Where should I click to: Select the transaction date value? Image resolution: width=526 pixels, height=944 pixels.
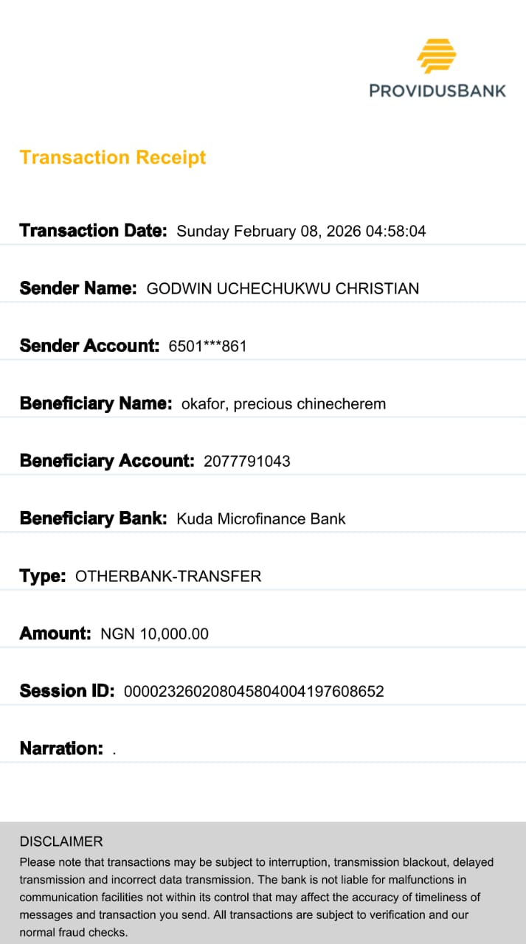pyautogui.click(x=301, y=232)
